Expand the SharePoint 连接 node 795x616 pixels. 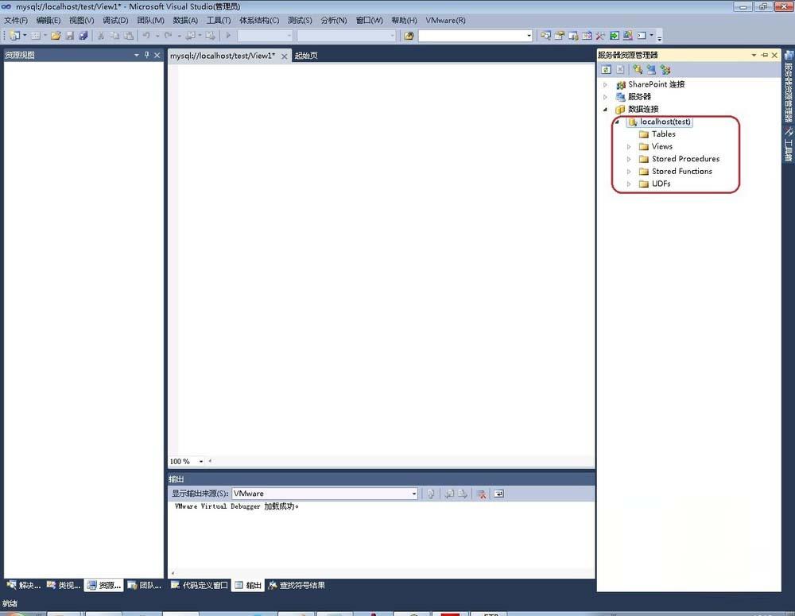coord(605,85)
